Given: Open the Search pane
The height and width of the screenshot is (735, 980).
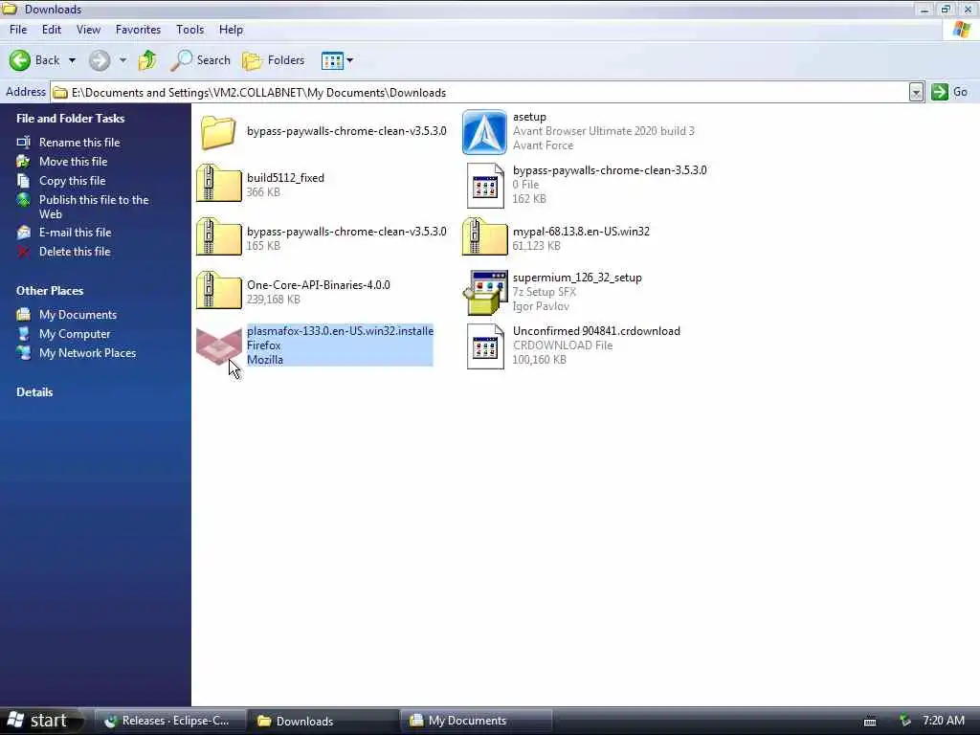Looking at the screenshot, I should [x=201, y=60].
